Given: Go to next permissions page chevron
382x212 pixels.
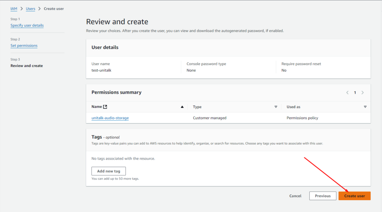Looking at the screenshot, I should (x=363, y=93).
